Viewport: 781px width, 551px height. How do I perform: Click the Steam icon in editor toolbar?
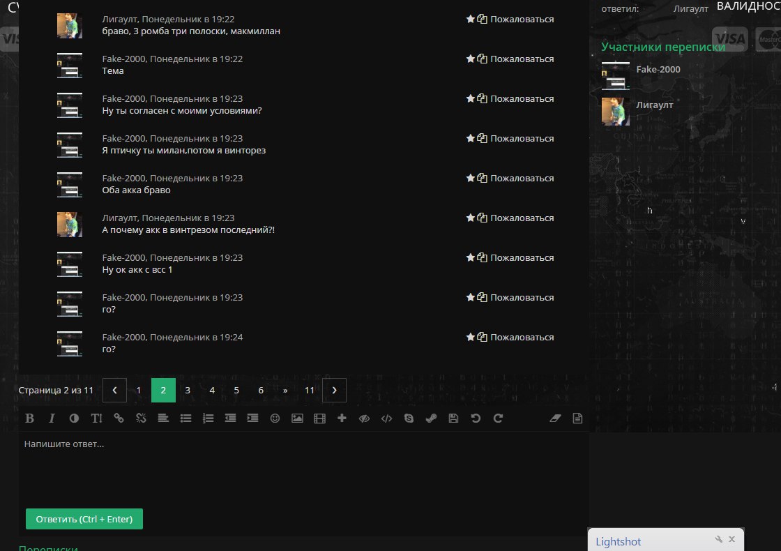tap(431, 418)
